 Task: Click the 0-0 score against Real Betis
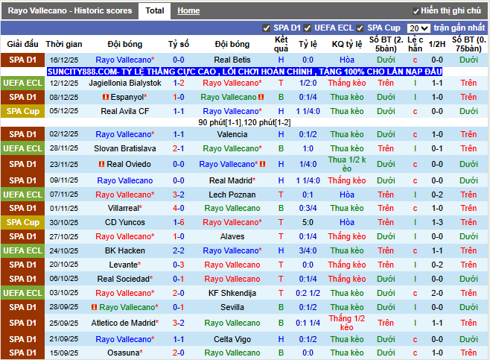tap(179, 60)
